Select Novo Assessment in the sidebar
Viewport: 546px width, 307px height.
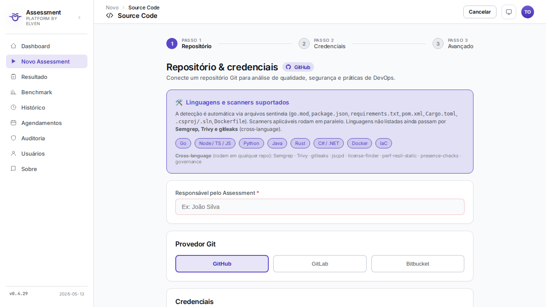[46, 61]
